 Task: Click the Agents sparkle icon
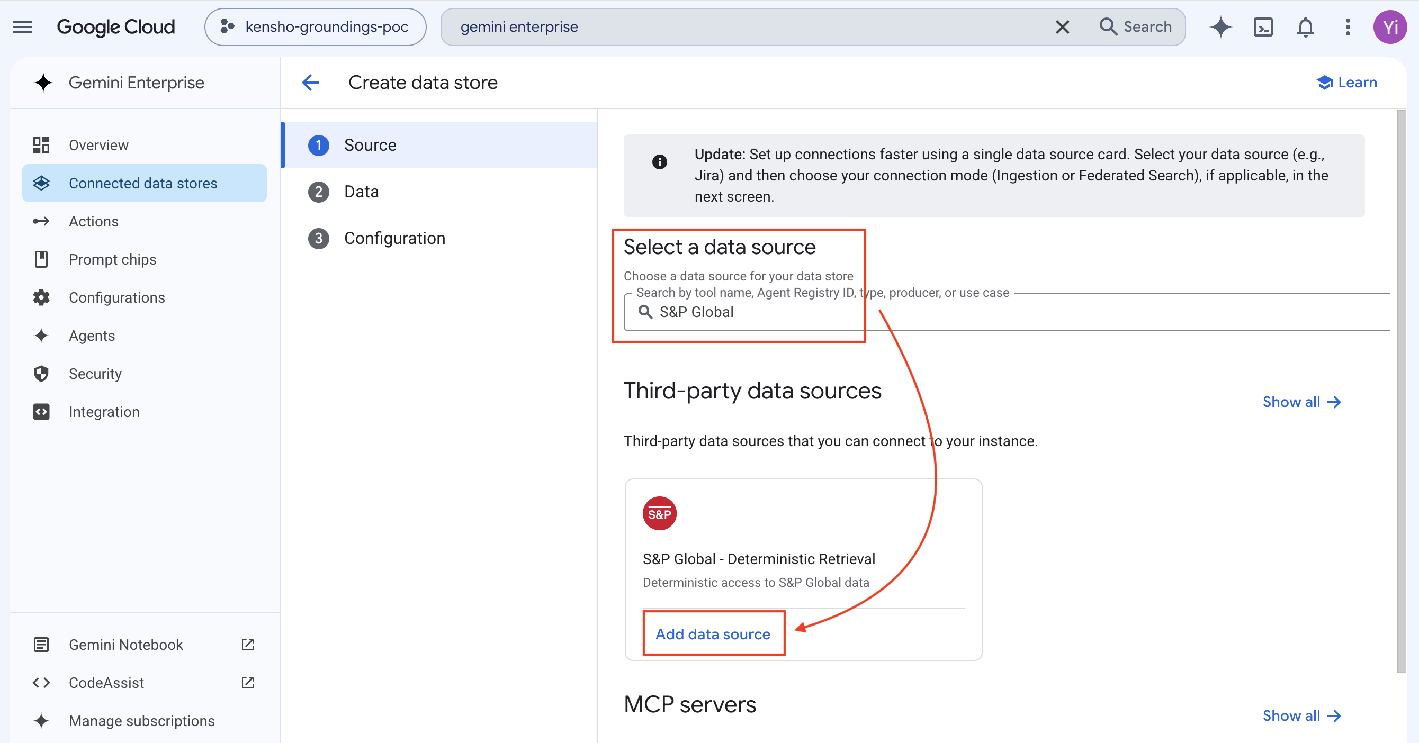[x=41, y=336]
